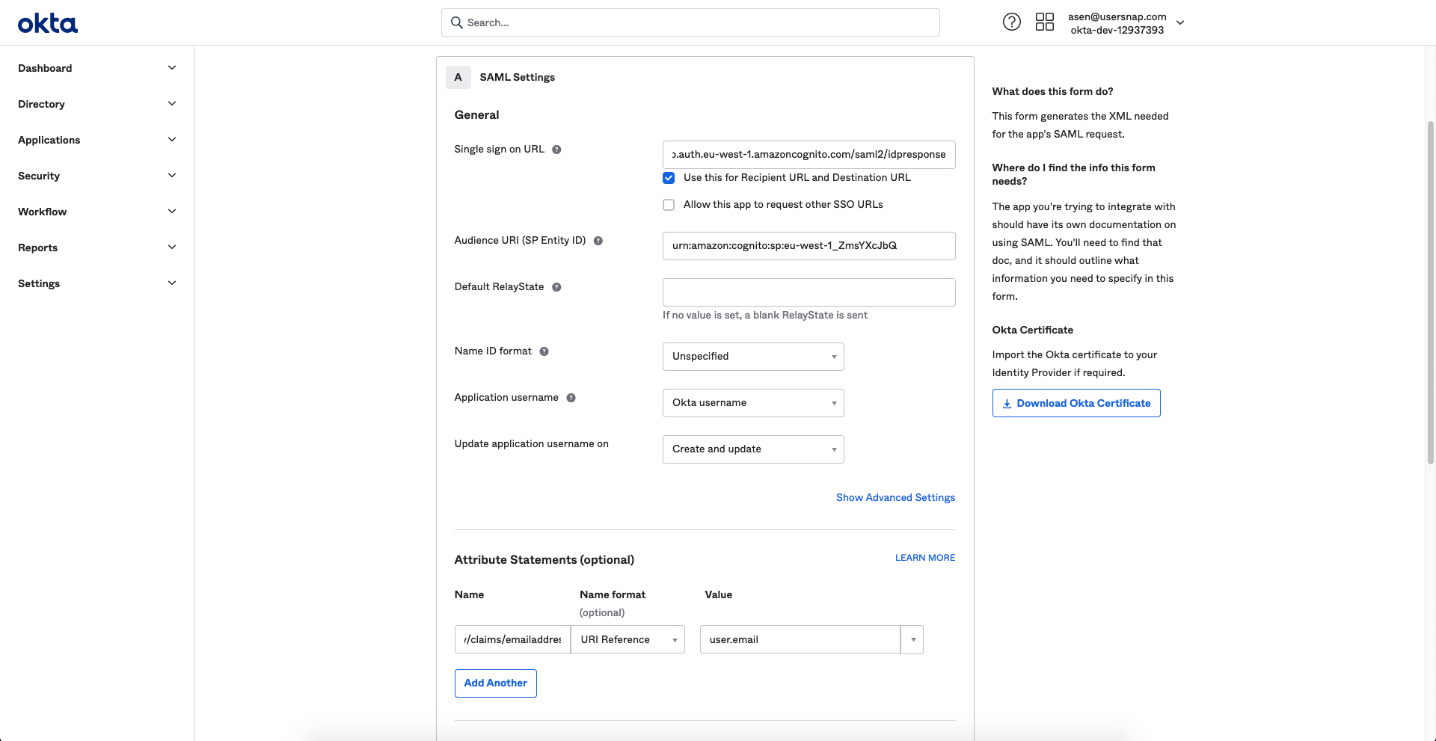Click the page vertical scrollbar
Image resolution: width=1436 pixels, height=741 pixels.
tap(1430, 292)
